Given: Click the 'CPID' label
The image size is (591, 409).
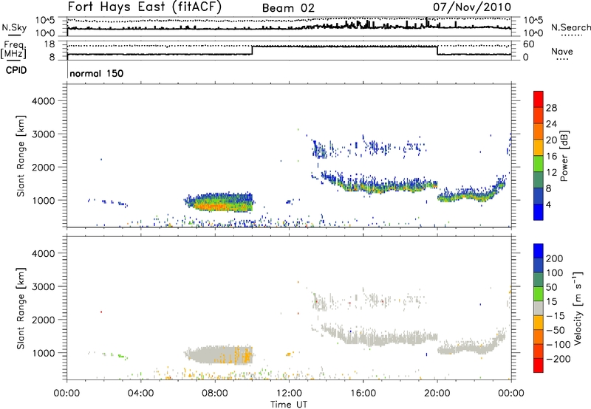Looking at the screenshot, I should click(x=16, y=70).
